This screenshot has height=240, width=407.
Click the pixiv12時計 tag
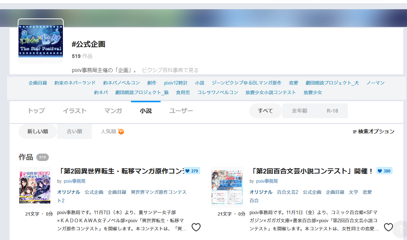tap(176, 83)
